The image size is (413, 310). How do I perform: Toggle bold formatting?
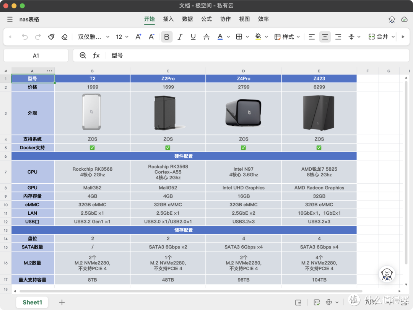coord(167,37)
